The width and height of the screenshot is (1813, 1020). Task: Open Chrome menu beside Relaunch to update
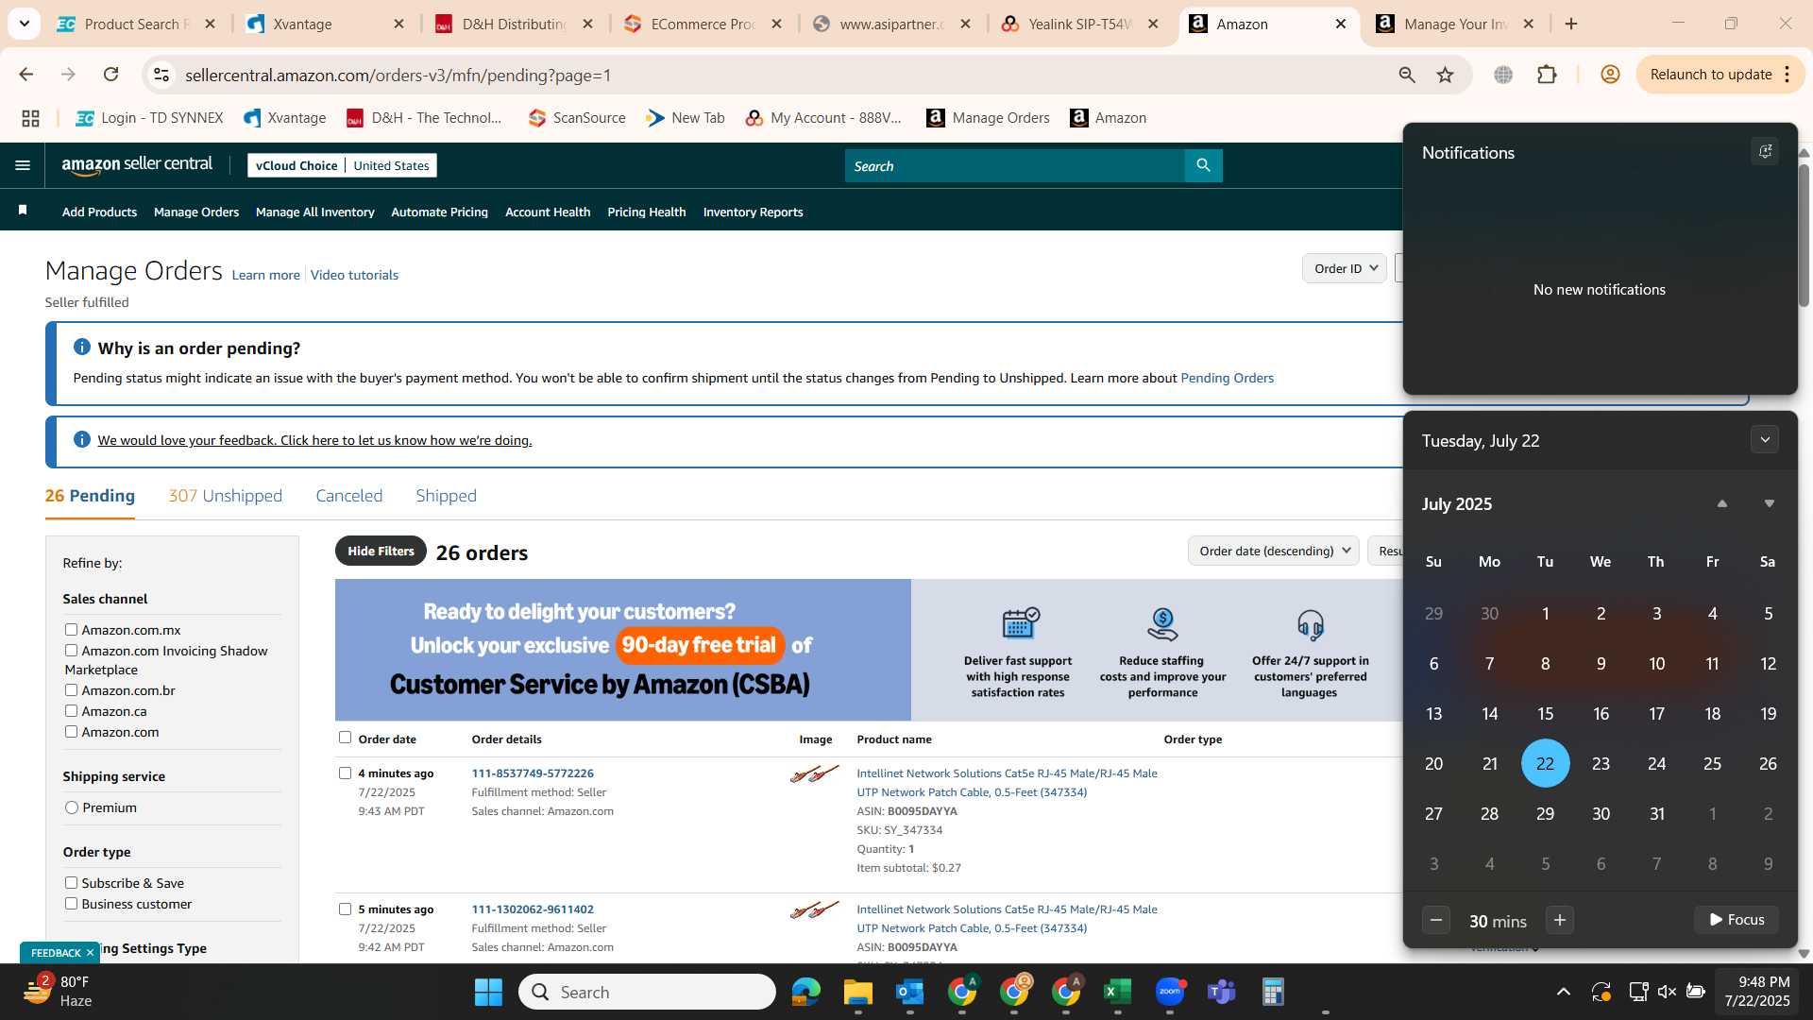click(1788, 75)
